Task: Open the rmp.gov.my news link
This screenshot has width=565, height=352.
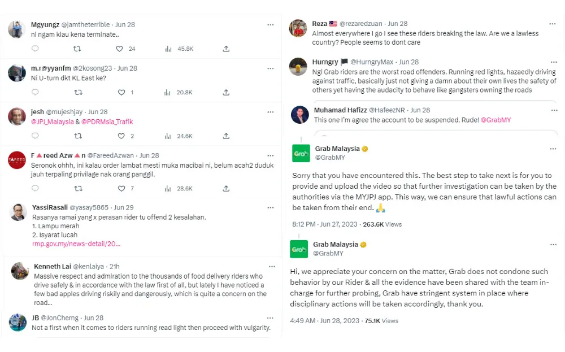Action: pos(76,244)
